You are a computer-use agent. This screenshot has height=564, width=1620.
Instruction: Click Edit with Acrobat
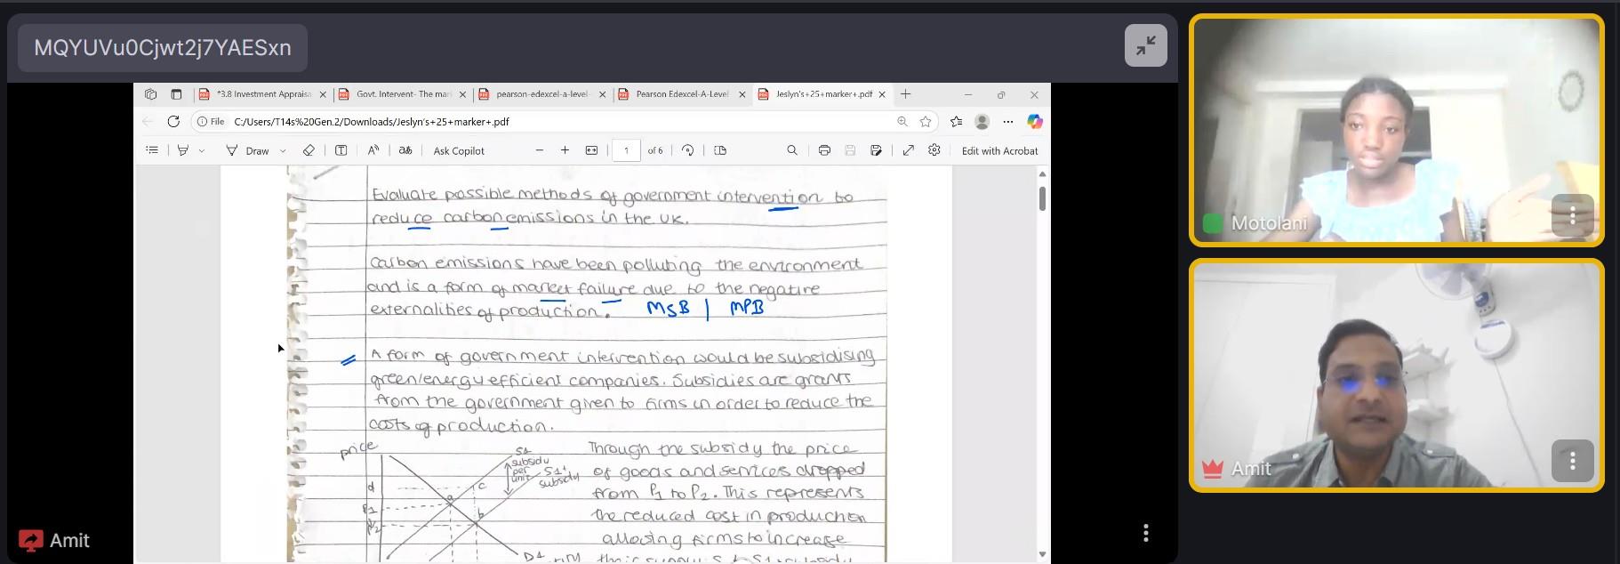click(x=999, y=151)
